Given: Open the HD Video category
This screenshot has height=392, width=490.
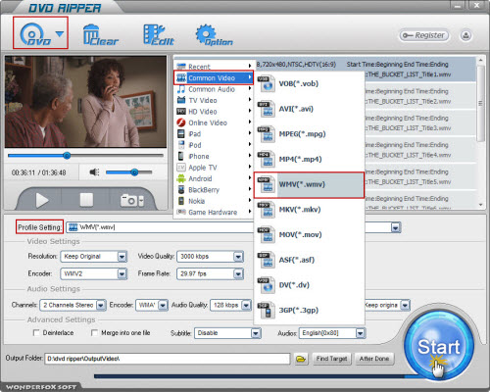Looking at the screenshot, I should (214, 112).
